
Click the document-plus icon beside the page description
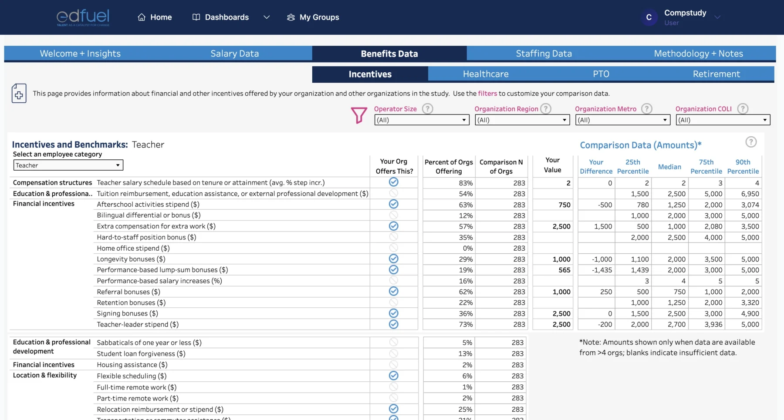point(19,93)
